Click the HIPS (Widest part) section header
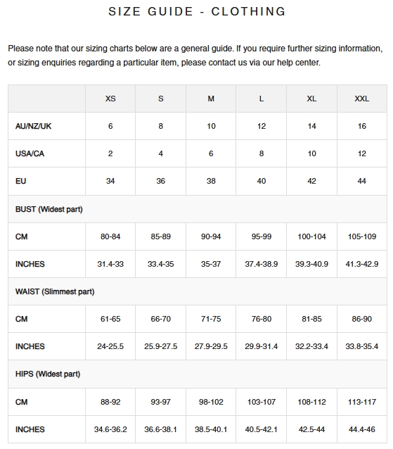The width and height of the screenshot is (393, 449). (x=48, y=374)
